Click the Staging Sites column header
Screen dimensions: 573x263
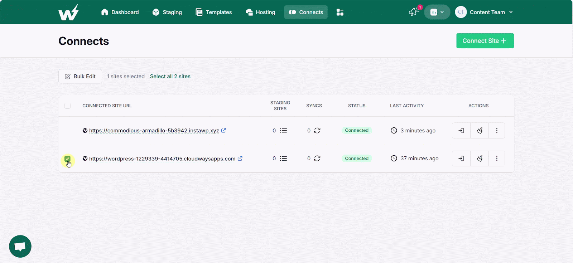point(280,106)
